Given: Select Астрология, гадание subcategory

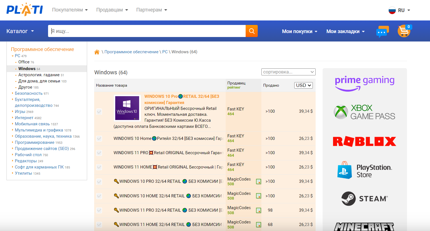Looking at the screenshot, I should coord(39,75).
